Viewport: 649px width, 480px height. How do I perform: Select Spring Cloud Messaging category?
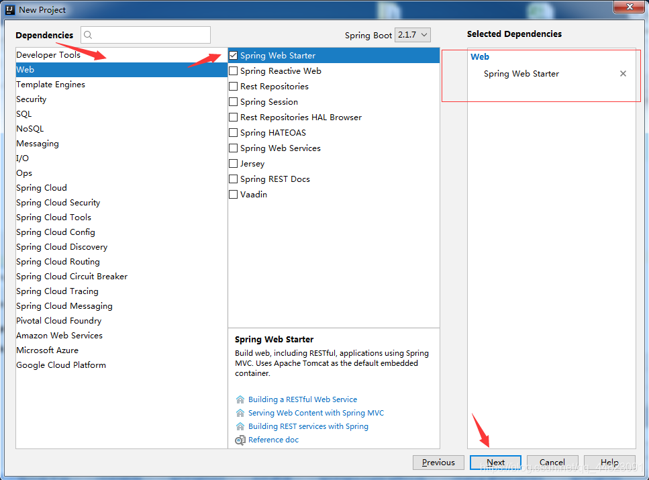point(121,306)
